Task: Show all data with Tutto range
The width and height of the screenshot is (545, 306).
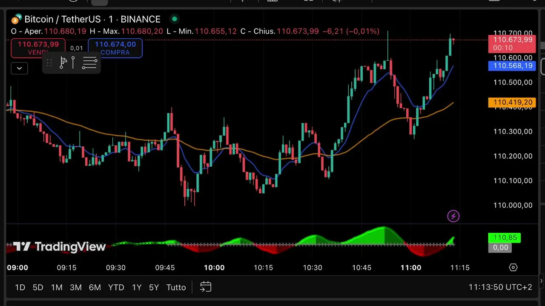Action: [176, 287]
